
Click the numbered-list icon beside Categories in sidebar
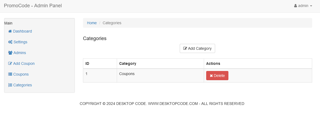click(10, 85)
